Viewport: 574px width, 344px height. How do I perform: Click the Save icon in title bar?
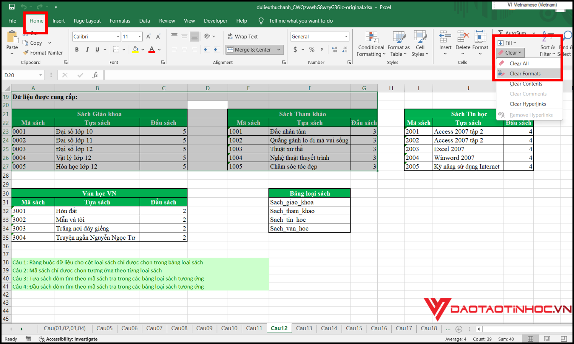[12, 7]
